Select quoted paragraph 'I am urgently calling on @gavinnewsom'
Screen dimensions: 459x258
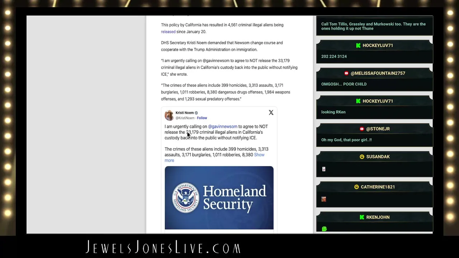click(x=229, y=67)
